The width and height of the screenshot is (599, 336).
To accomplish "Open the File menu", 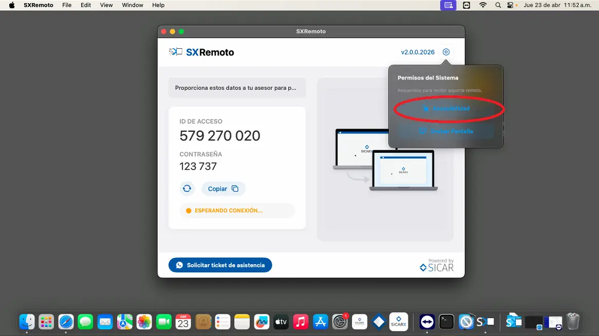I will click(67, 5).
